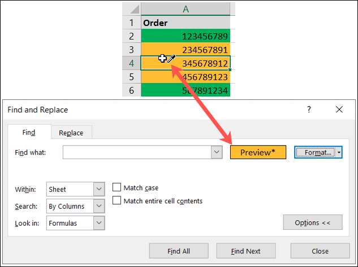Expand the Find what history dropdown arrow
Viewport: 358px width, 267px height.
point(215,152)
